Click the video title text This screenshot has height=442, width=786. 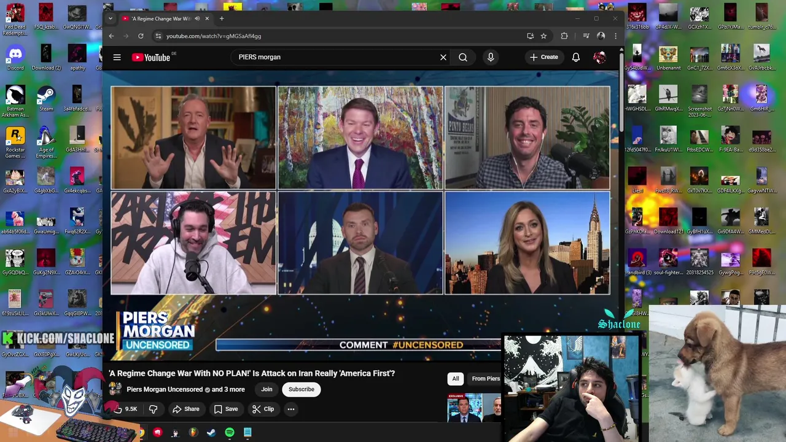pyautogui.click(x=252, y=373)
